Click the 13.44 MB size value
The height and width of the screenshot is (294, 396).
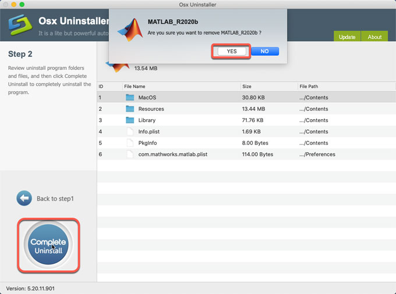tap(253, 109)
